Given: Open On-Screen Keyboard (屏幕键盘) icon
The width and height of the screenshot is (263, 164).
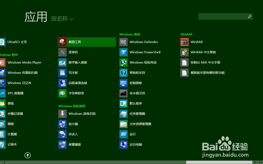Looking at the screenshot, I should click(62, 144).
